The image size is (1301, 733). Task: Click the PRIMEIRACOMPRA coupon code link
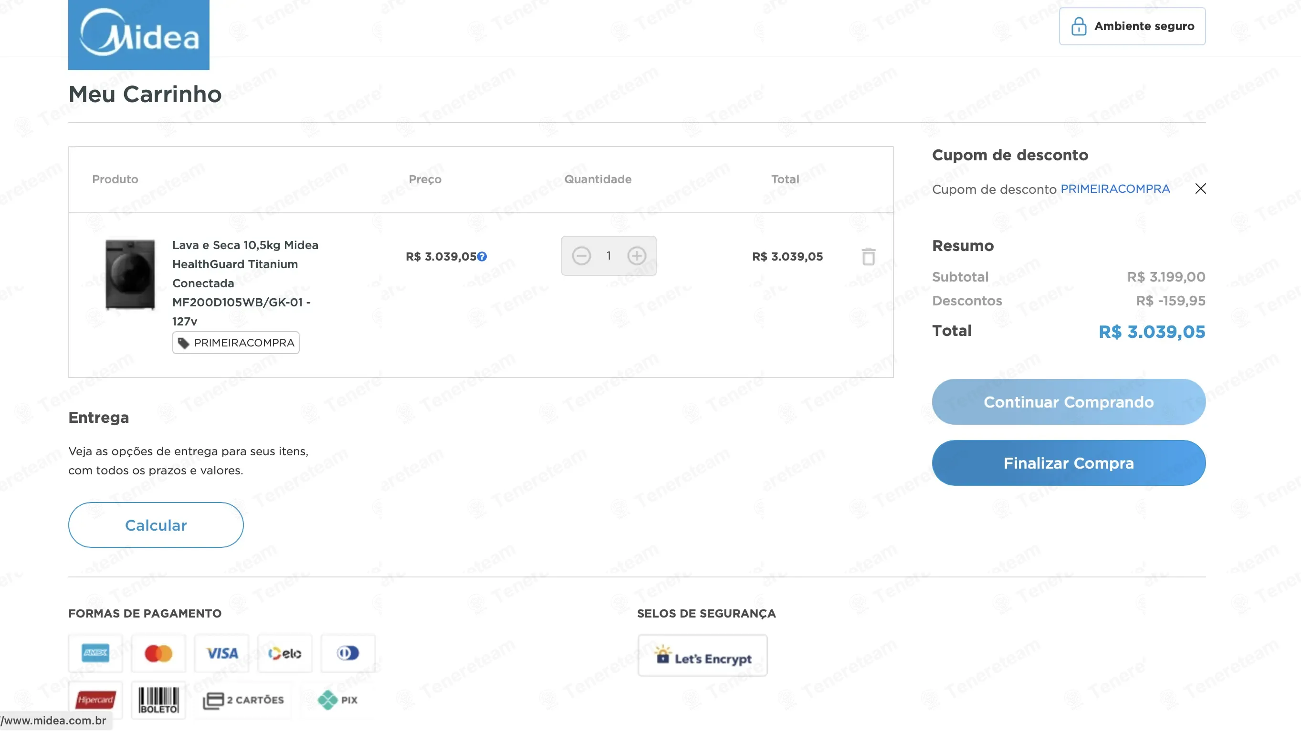1115,189
